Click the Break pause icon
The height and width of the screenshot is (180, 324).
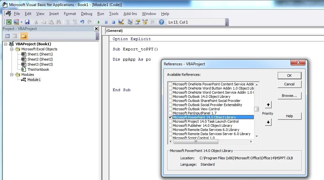coord(106,22)
